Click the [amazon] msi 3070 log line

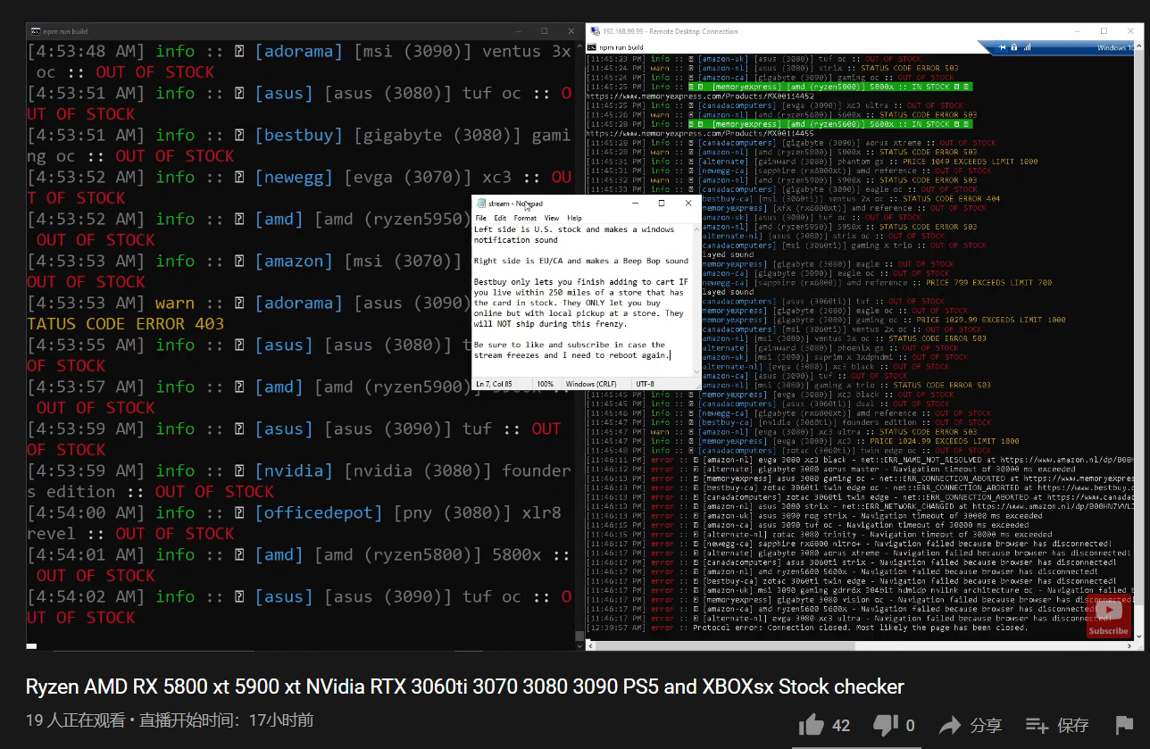click(249, 271)
